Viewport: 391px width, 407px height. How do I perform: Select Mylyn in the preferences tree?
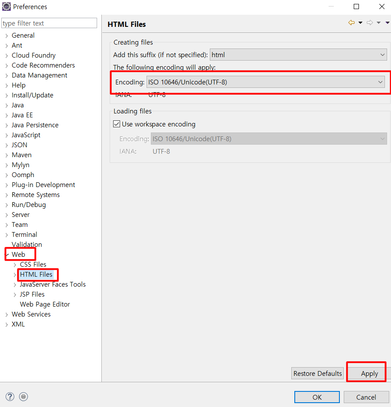pyautogui.click(x=20, y=165)
